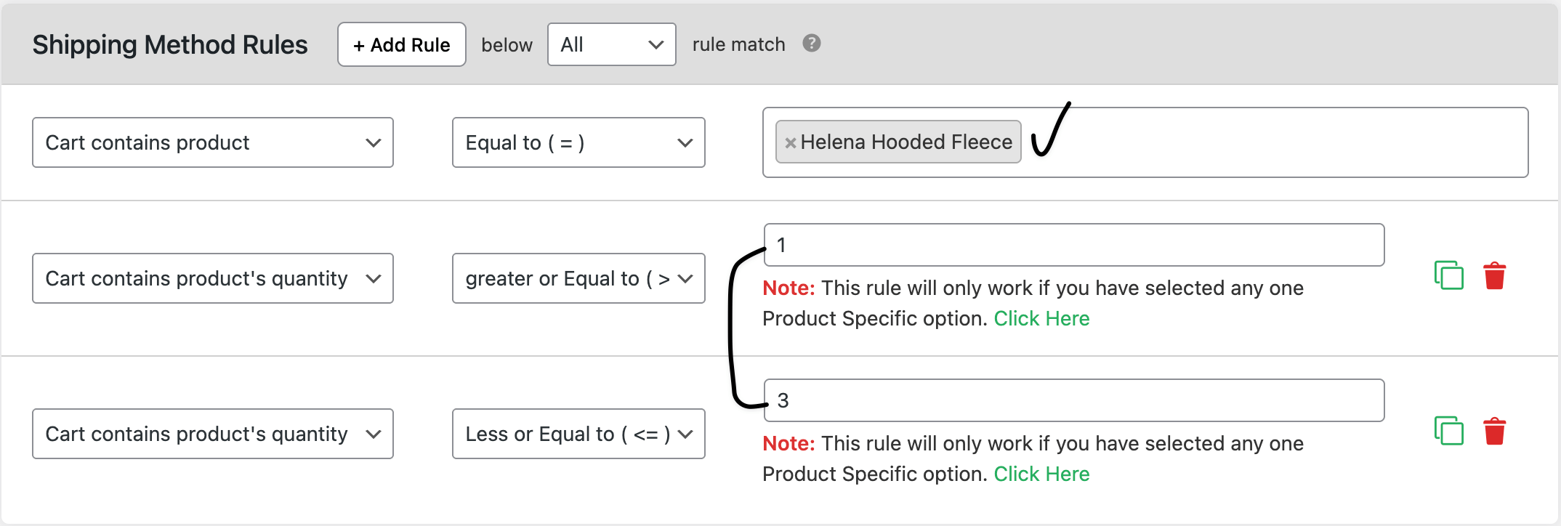Remove Helena Hooded Fleece tag with x
Viewport: 1561px width, 526px height.
[790, 143]
